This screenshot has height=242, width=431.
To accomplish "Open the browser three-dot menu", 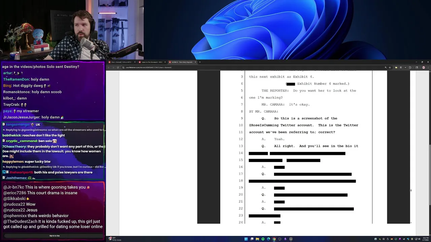I will 428,68.
